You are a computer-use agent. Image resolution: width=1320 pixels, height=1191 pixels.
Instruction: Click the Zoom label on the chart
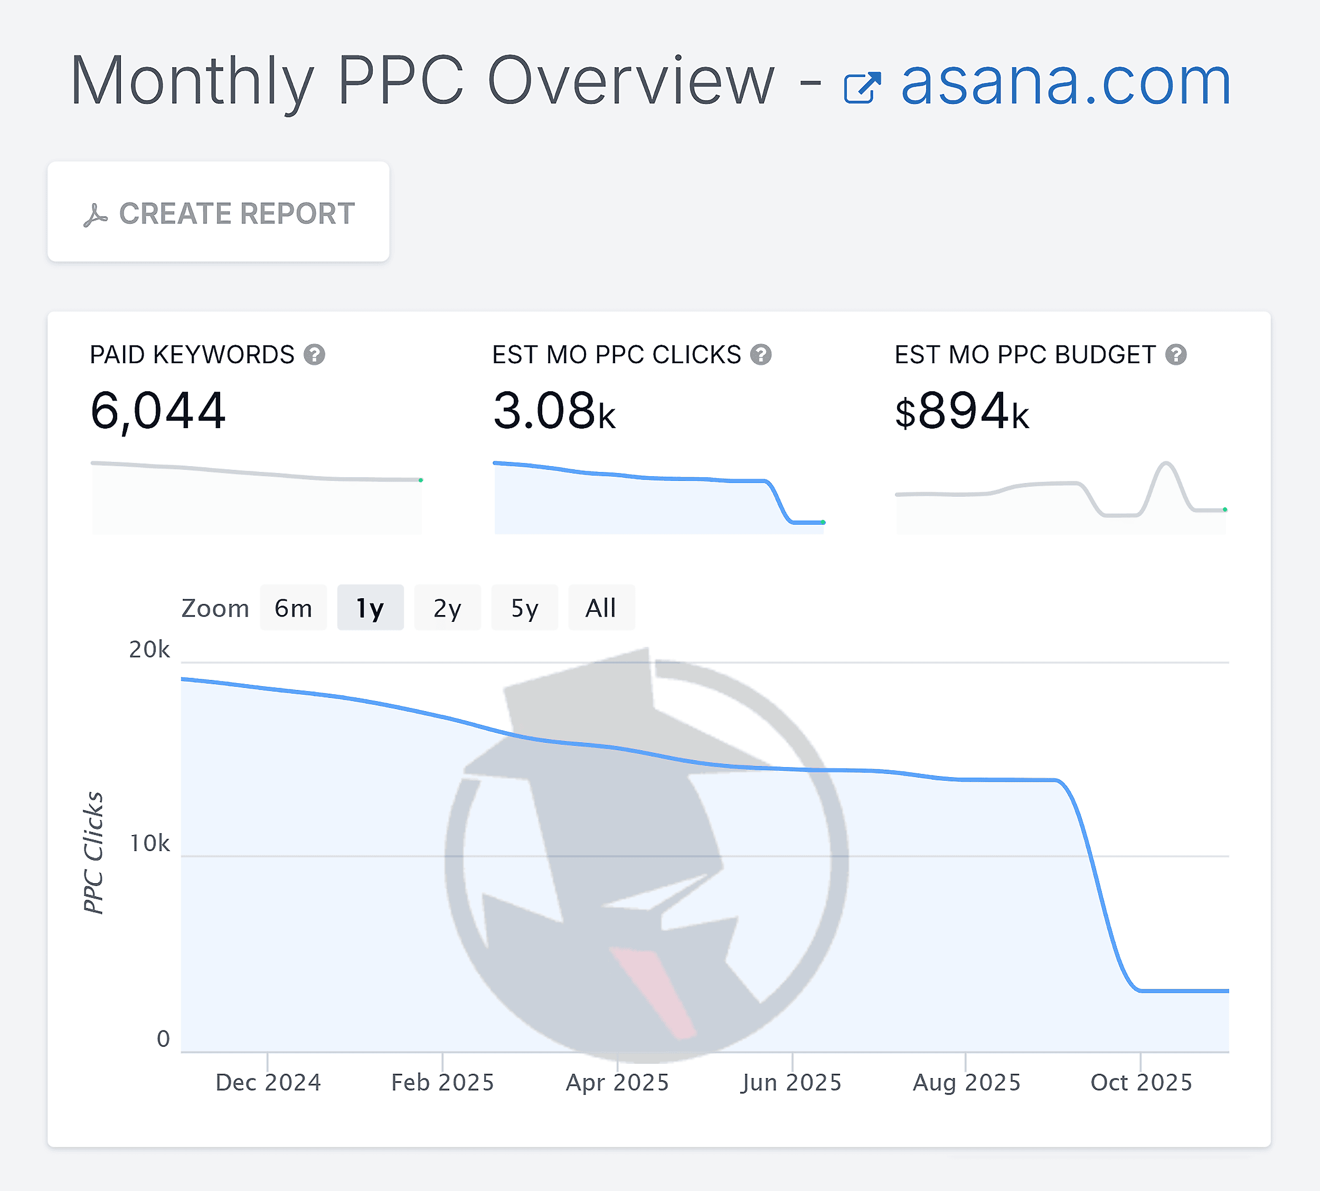(215, 607)
